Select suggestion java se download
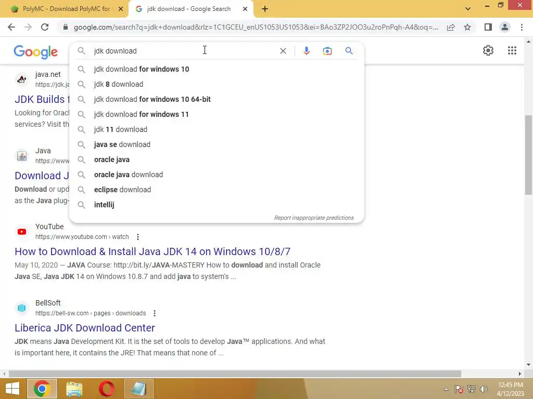 point(217,144)
